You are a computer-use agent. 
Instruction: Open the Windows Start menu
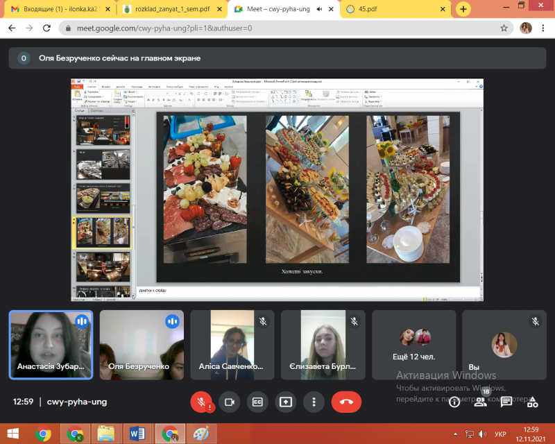(12, 434)
